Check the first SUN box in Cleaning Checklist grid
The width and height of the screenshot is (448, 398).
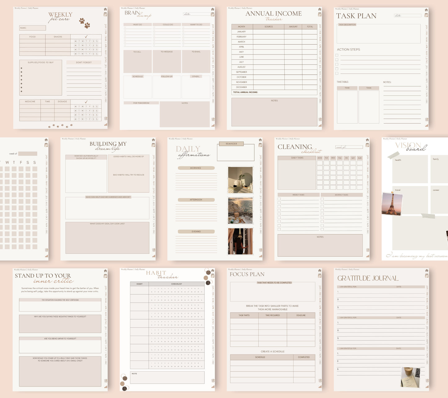point(360,163)
